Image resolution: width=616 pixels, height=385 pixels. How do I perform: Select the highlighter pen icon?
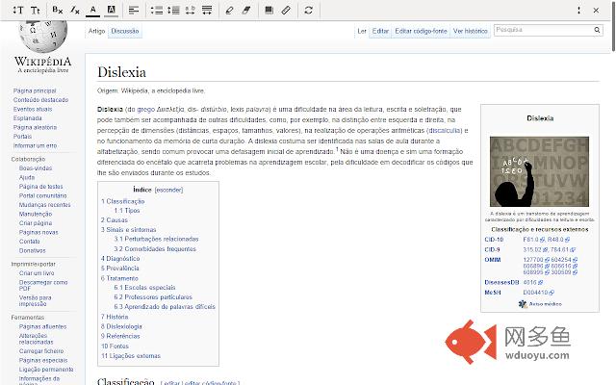[x=228, y=10]
